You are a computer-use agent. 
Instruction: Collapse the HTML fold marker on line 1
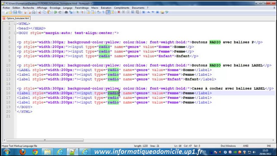[15, 24]
